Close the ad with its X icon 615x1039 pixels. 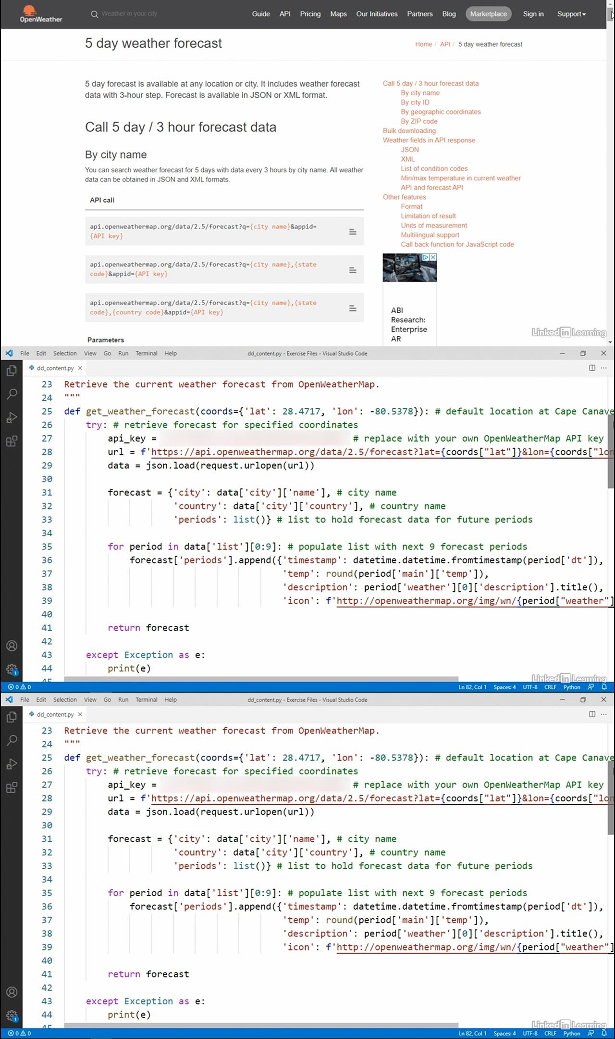(x=433, y=257)
